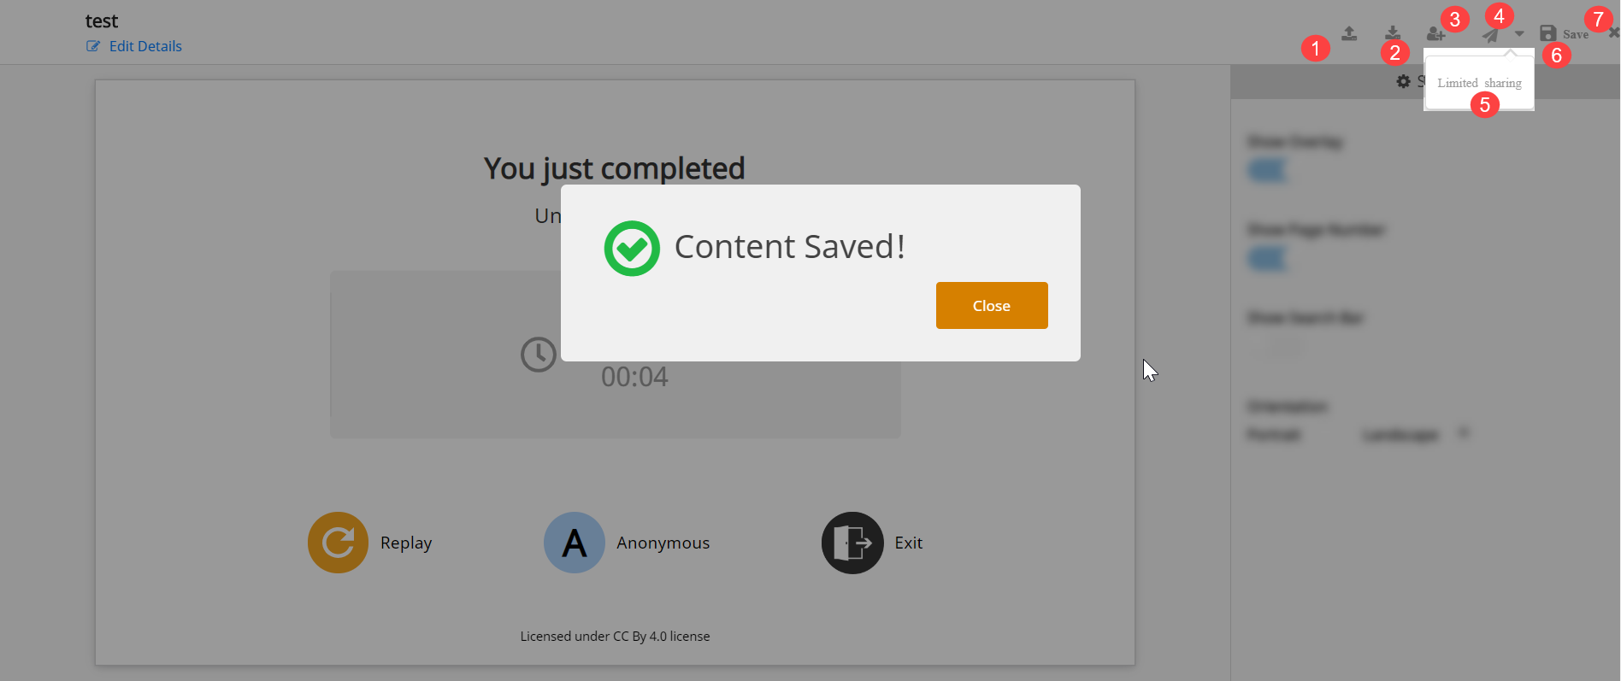Click the upload icon in top toolbar
The height and width of the screenshot is (681, 1621).
[x=1349, y=33]
